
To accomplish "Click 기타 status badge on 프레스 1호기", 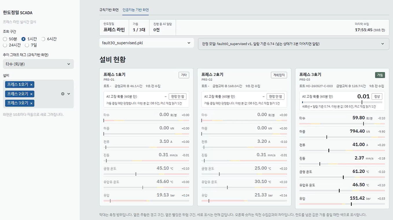I will coord(184,75).
